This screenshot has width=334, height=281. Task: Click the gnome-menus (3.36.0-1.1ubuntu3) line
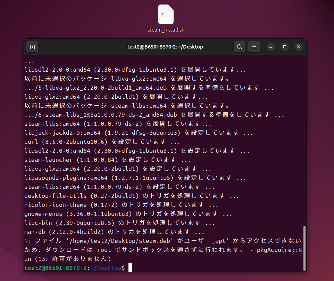point(128,214)
